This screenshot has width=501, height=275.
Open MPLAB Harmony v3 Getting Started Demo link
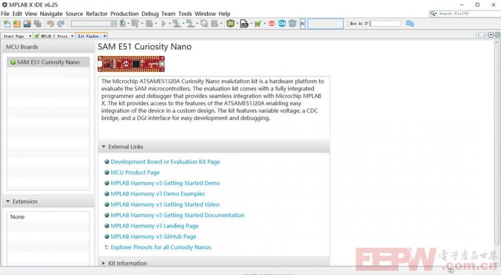click(x=165, y=183)
